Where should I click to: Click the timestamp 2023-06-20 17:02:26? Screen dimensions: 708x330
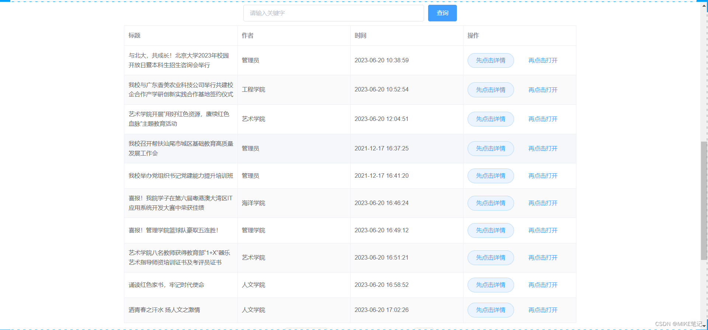click(382, 310)
